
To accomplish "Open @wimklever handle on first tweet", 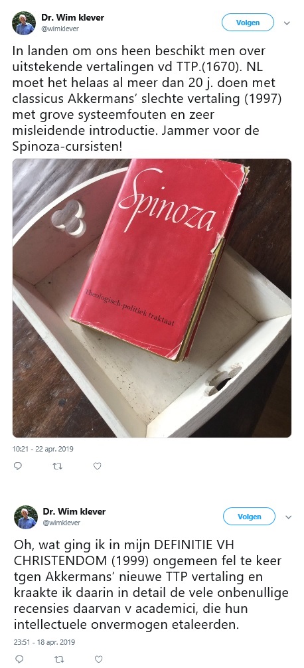I will point(60,29).
